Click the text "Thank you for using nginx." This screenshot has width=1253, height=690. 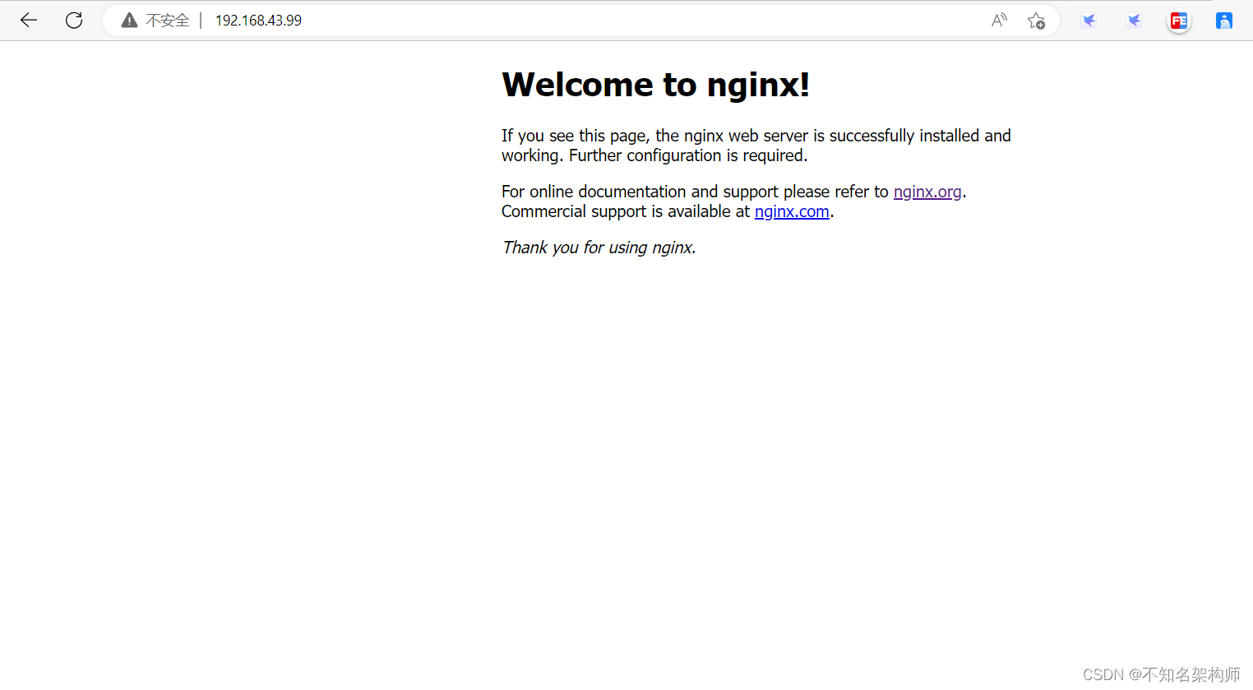(599, 248)
